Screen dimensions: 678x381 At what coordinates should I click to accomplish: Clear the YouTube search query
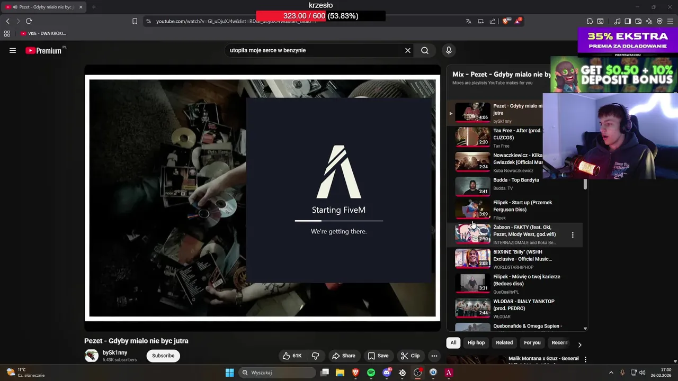coord(408,50)
